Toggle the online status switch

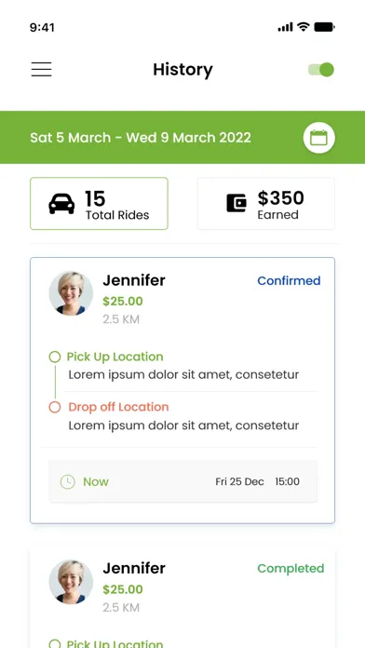[x=320, y=70]
